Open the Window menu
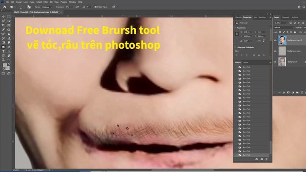The width and height of the screenshot is (306, 172). (72, 2)
